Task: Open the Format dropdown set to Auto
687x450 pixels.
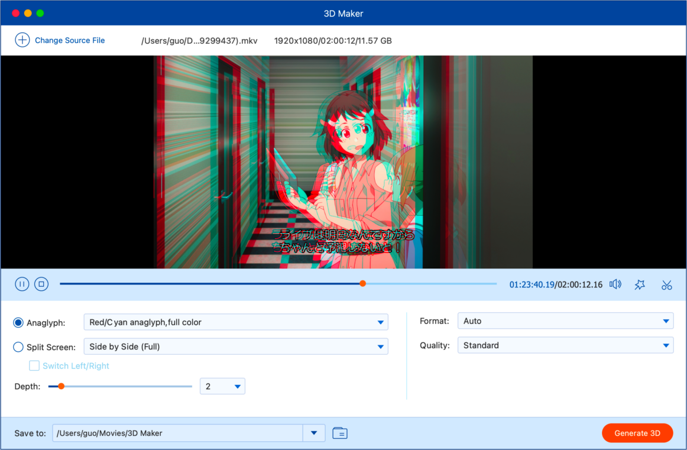Action: click(565, 320)
